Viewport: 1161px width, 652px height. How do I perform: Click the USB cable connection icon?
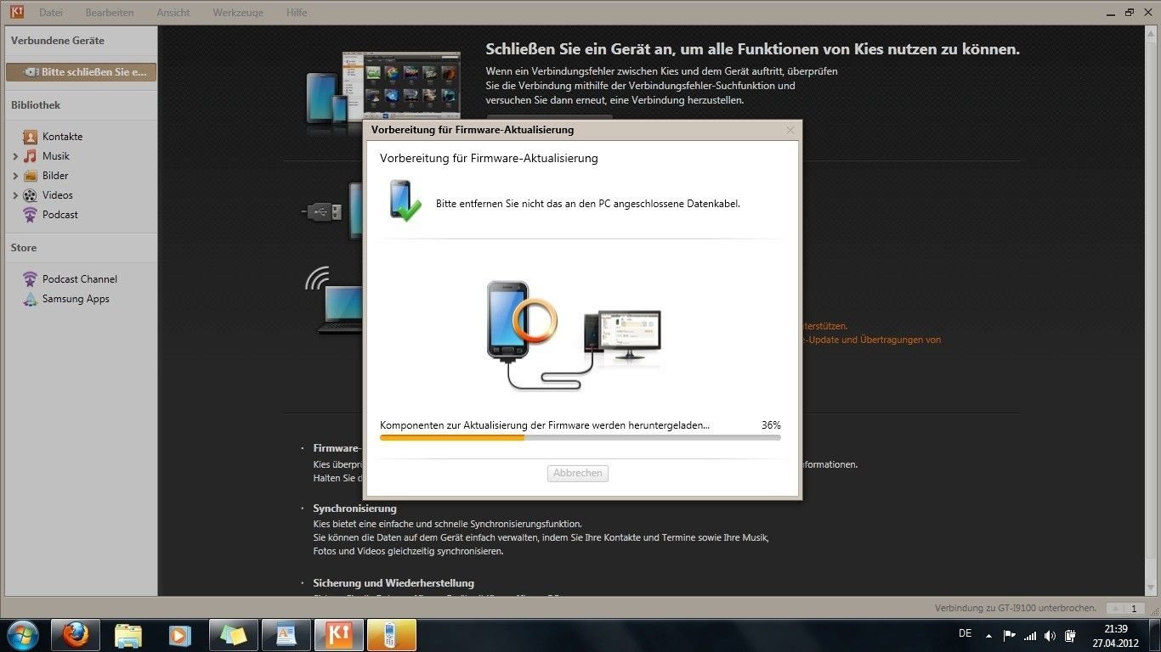click(x=323, y=211)
